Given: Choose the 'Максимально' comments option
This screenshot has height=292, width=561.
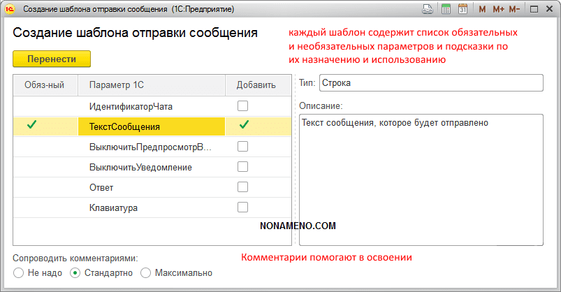Looking at the screenshot, I should (146, 272).
